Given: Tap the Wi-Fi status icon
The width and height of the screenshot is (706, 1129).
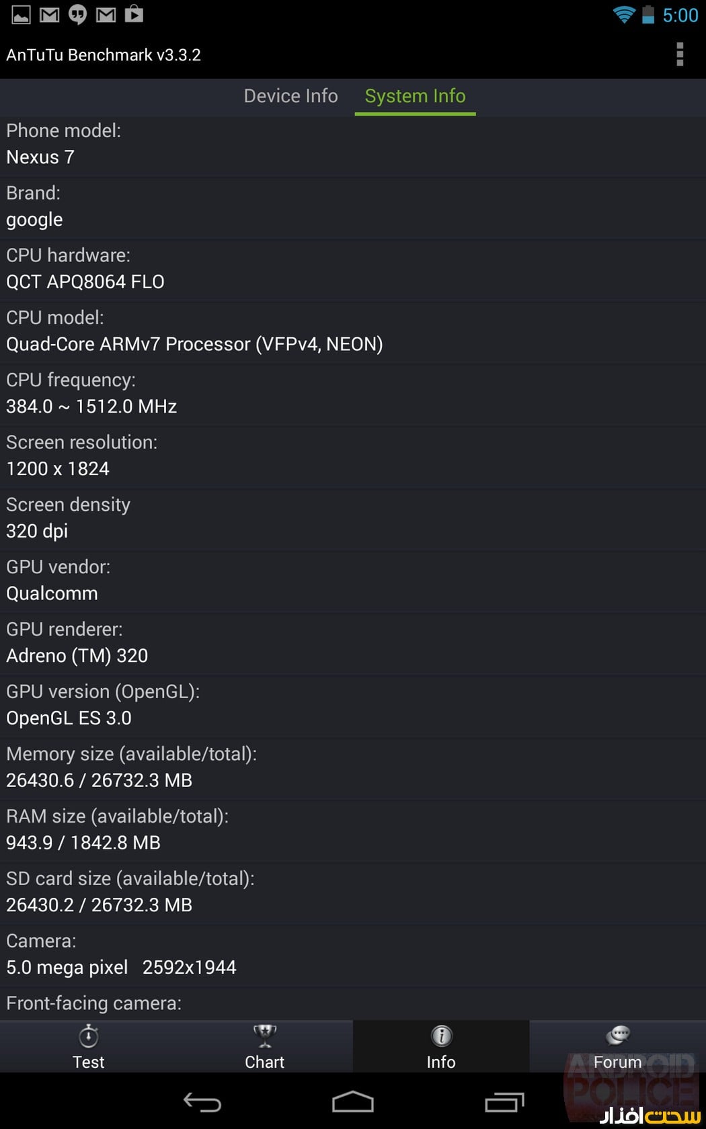Looking at the screenshot, I should 625,14.
